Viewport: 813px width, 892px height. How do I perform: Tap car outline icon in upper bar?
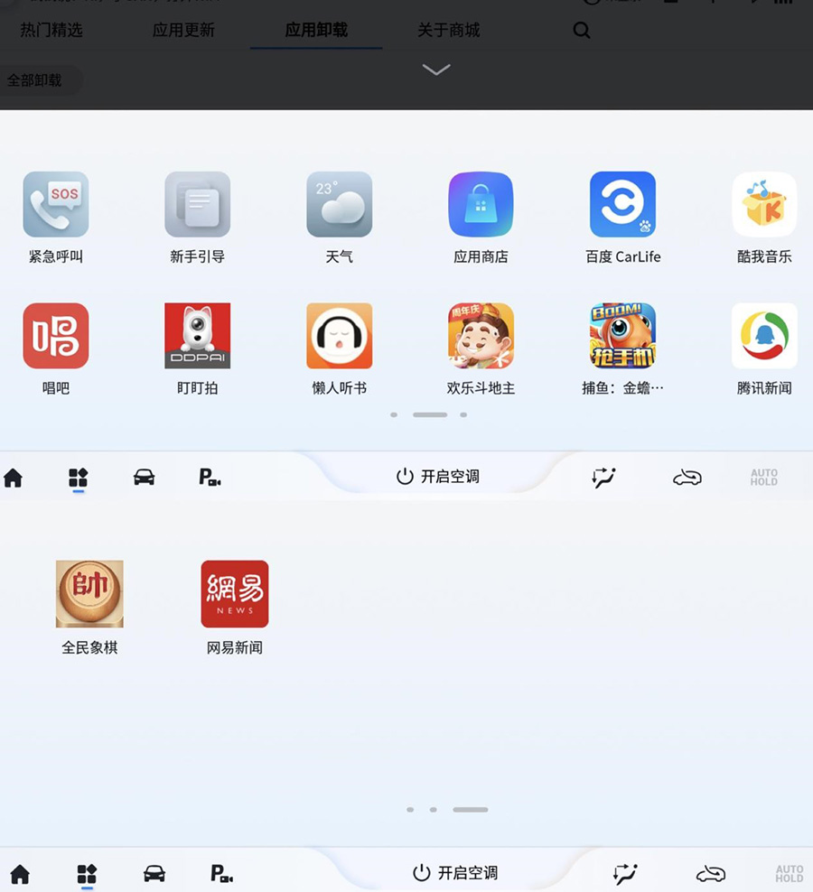(687, 478)
